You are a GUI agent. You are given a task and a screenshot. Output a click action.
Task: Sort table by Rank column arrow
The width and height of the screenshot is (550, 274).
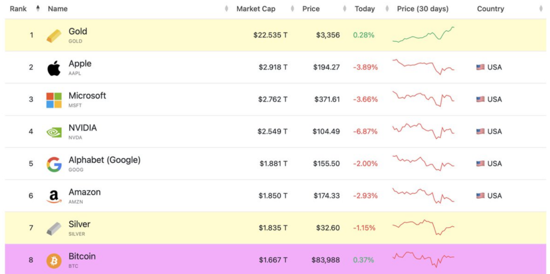pyautogui.click(x=38, y=9)
